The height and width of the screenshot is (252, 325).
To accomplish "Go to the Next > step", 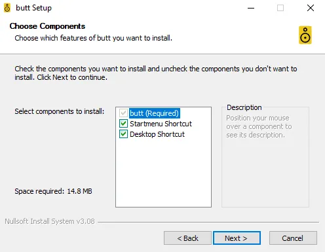I will 237,238.
